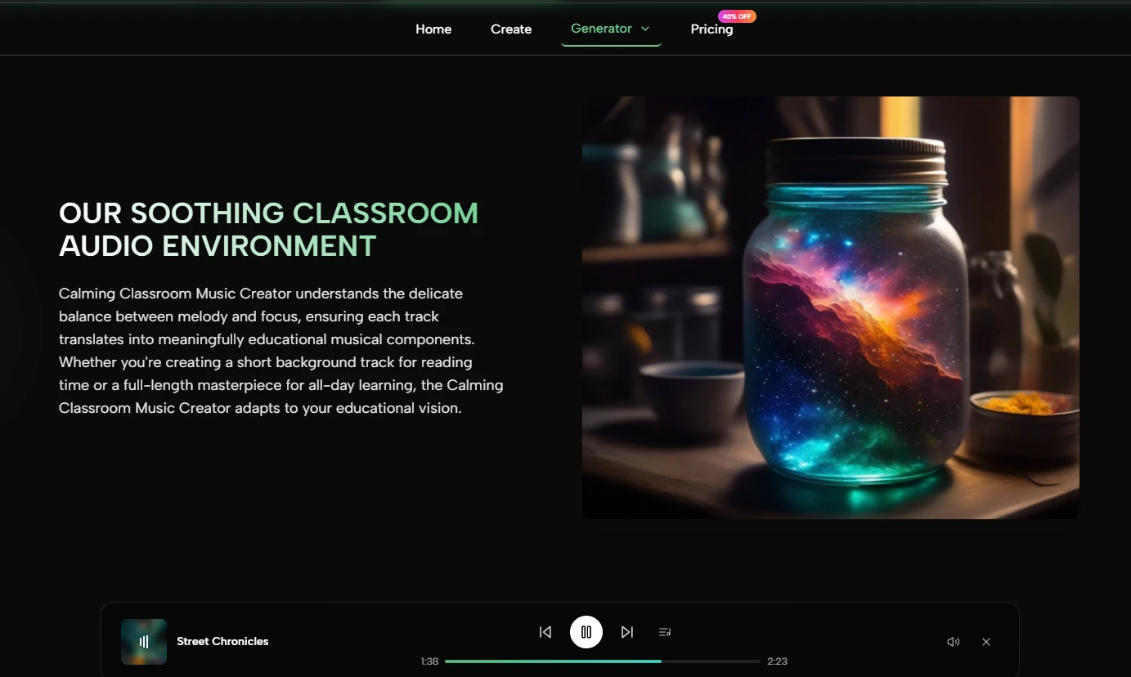This screenshot has height=677, width=1131.
Task: Open the Create page
Action: pyautogui.click(x=511, y=29)
